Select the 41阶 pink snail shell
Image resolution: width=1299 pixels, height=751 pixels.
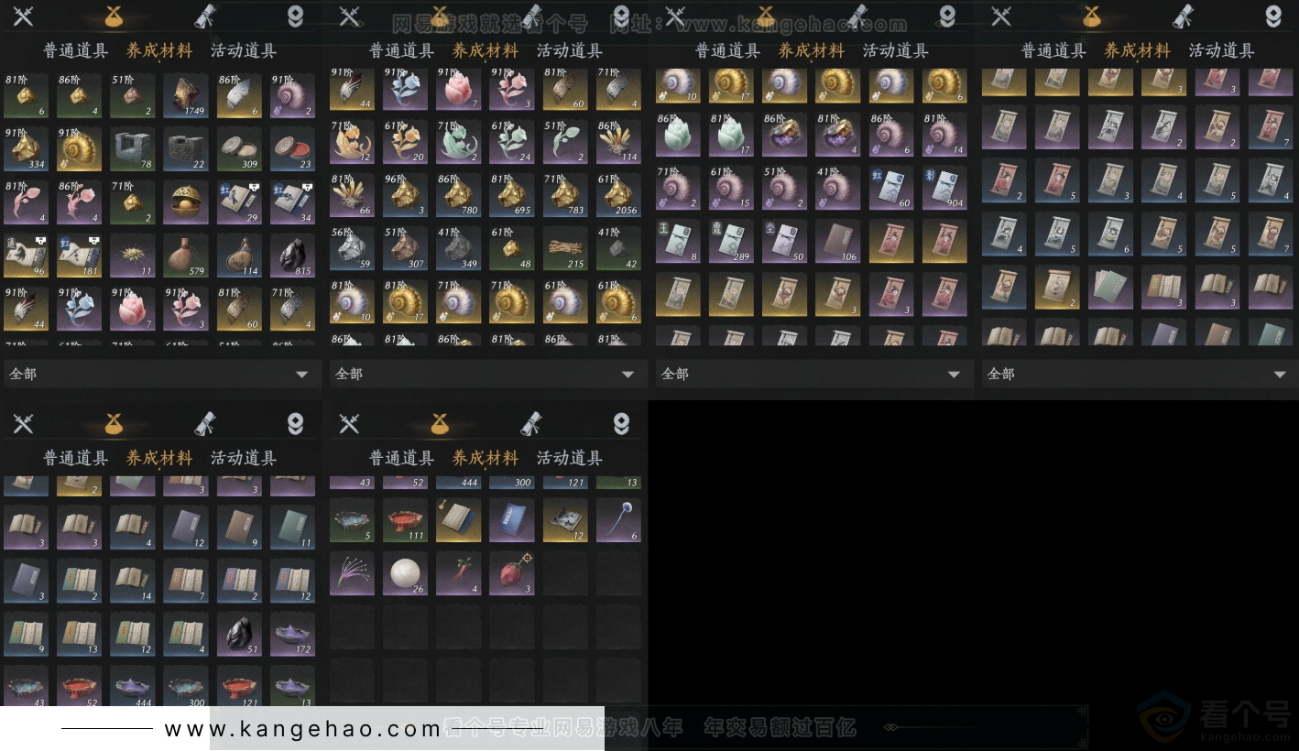pos(837,188)
